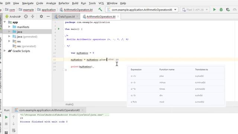
Task: Select the ArithmeticOperators.kt editor tab
Action: tap(101, 16)
